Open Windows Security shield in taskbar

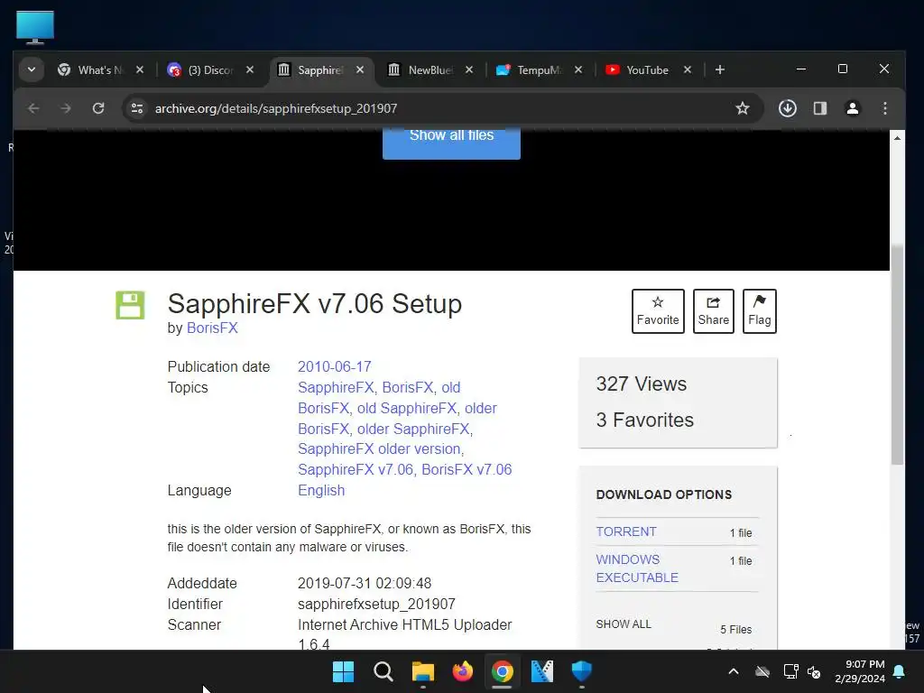[x=582, y=671]
